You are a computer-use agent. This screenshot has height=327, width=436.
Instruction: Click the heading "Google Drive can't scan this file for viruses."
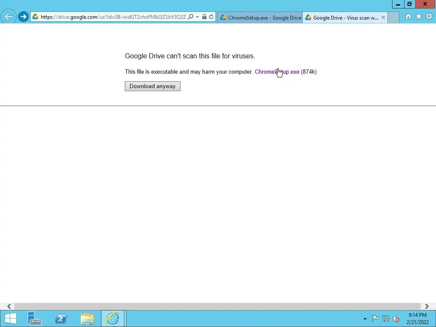190,56
